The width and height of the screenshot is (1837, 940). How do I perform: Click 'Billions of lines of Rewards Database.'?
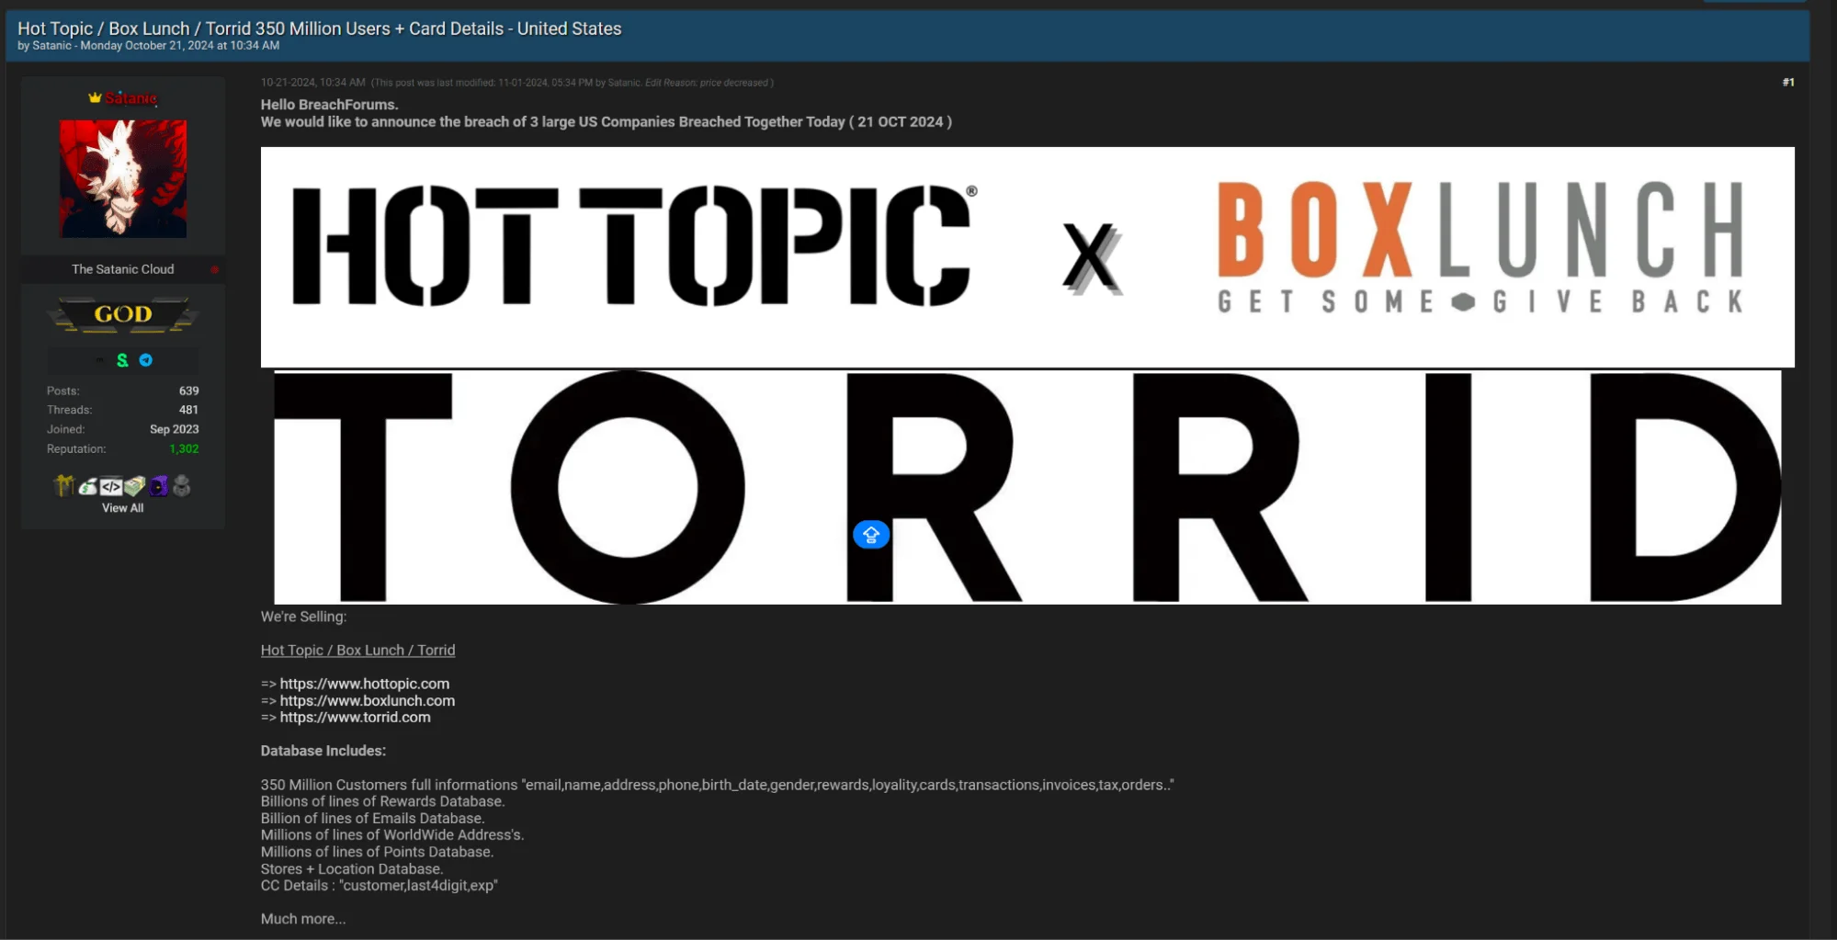pyautogui.click(x=382, y=801)
